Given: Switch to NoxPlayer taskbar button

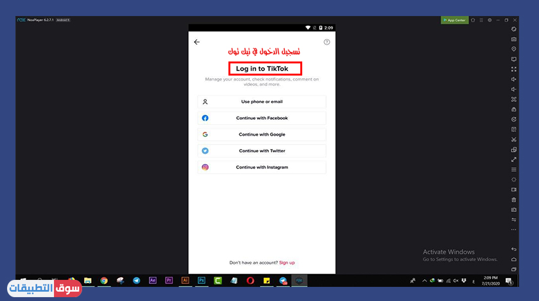Looking at the screenshot, I should 299,281.
